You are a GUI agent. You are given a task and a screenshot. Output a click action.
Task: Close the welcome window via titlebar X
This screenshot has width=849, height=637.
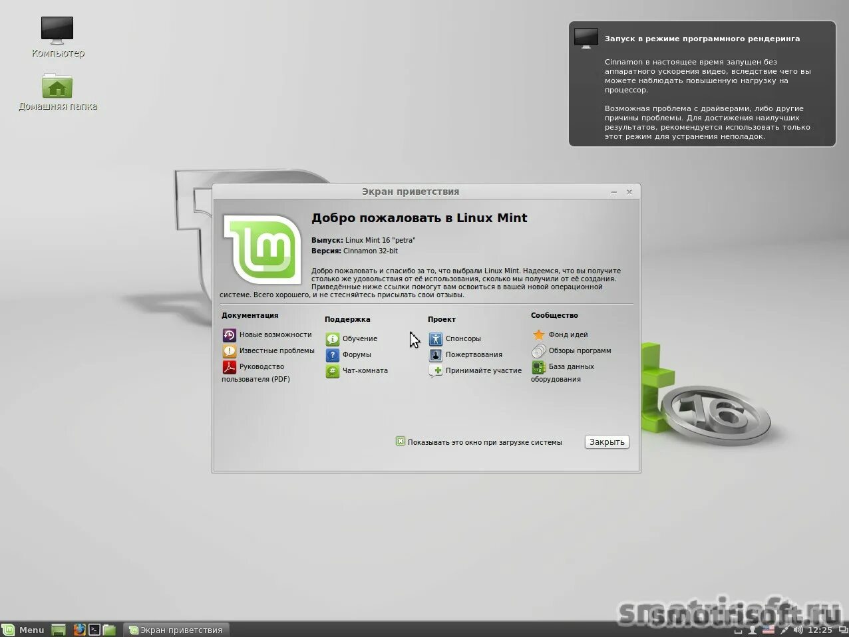[x=629, y=191]
